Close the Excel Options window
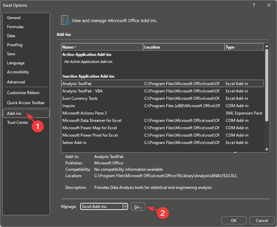277x227 pixels. coord(269,5)
